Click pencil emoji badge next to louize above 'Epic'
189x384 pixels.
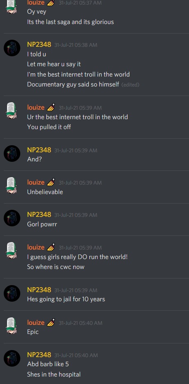coord(51,322)
